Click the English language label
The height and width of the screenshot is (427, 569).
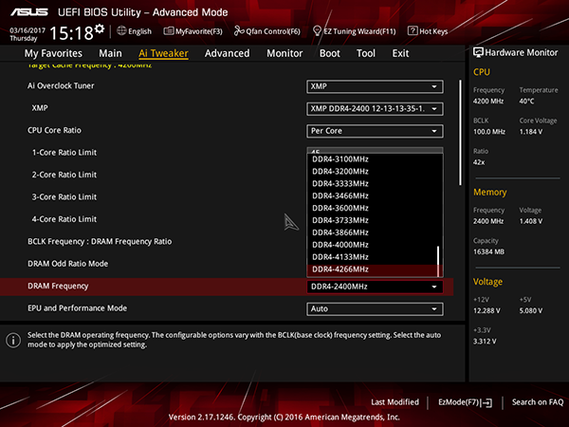click(x=139, y=31)
